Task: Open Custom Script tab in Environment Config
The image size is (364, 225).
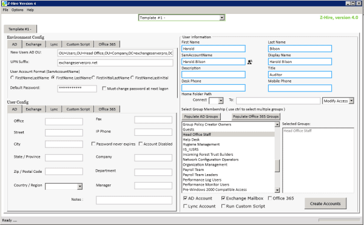Action: tap(78, 44)
